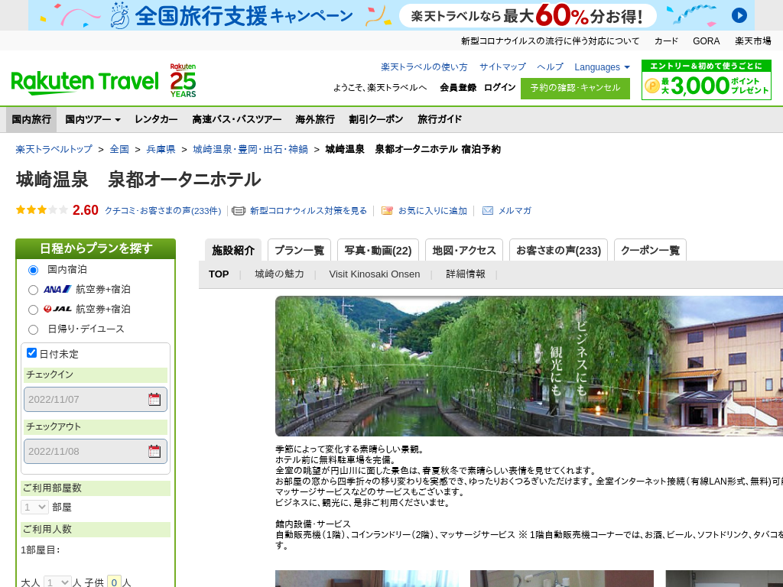Viewport: 783px width, 587px height.
Task: Open the 地図・アクセス tab
Action: click(464, 250)
